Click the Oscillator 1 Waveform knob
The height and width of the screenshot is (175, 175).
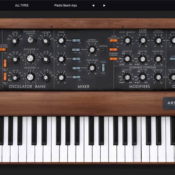(45, 41)
